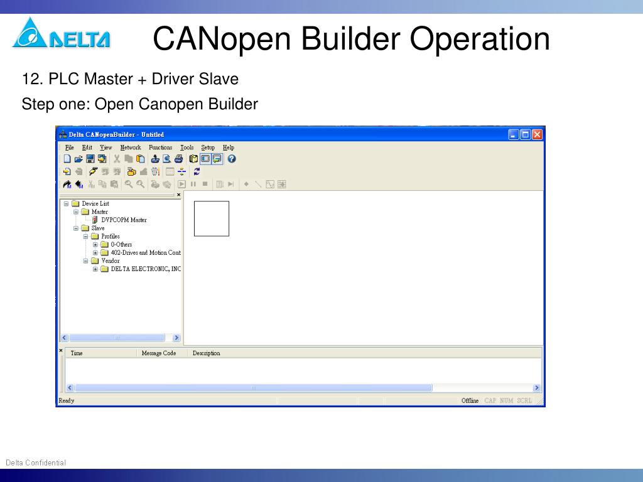Click the second magnifier zoom icon
The image size is (643, 482).
(140, 185)
